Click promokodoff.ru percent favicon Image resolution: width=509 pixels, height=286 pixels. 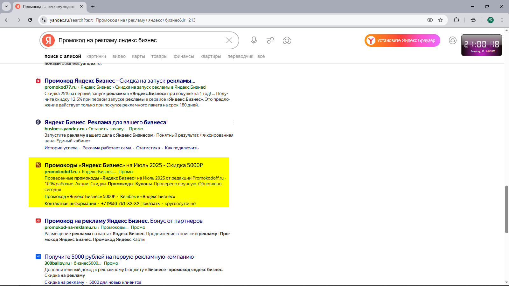pos(38,165)
